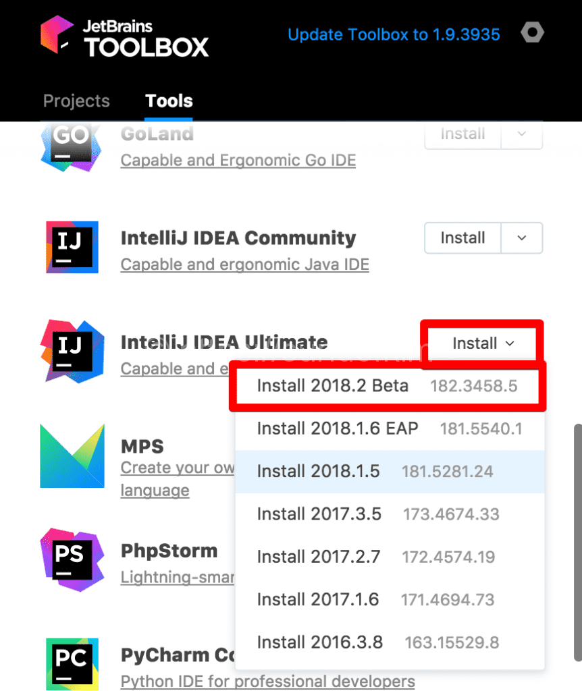
Task: Install IntelliJ IDEA Community
Action: coord(462,238)
